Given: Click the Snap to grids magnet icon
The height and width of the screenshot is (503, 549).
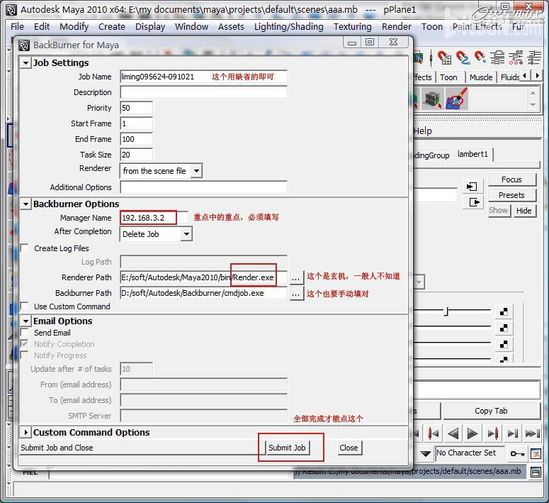Looking at the screenshot, I should coord(445,58).
